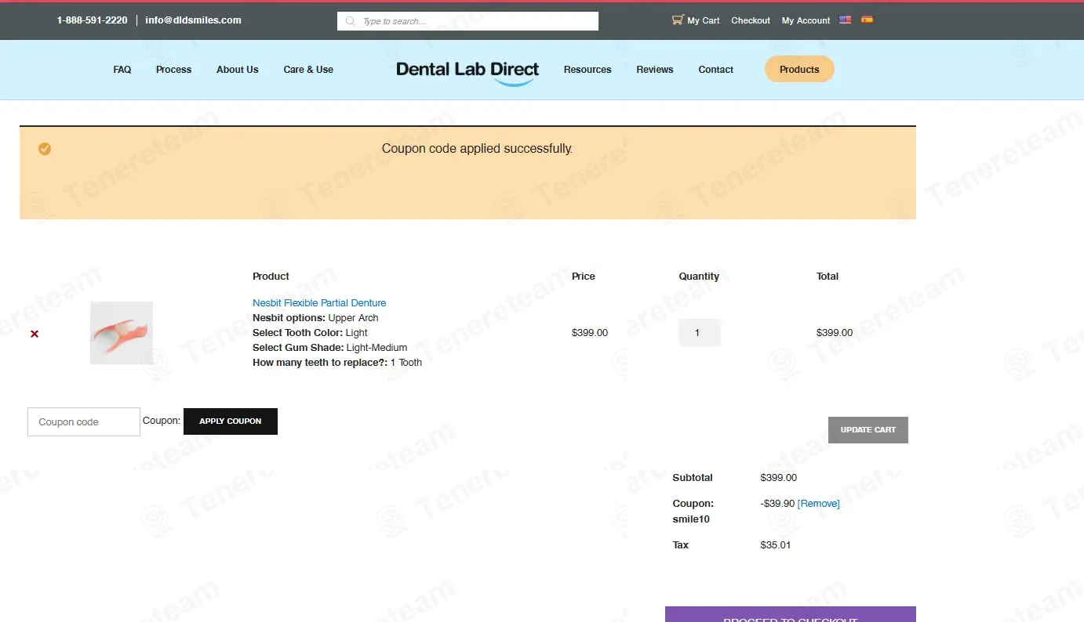Open the Nesbit denture product thumbnail
The height and width of the screenshot is (622, 1084).
click(122, 333)
